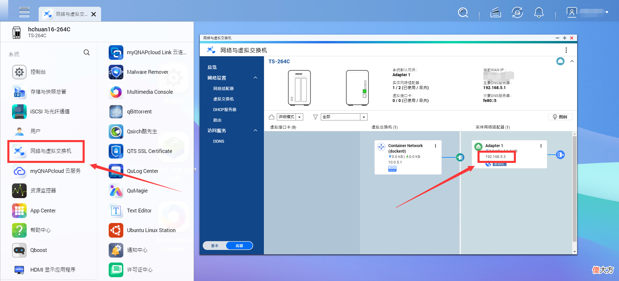
Task: Show the 图例 legend
Action: click(x=560, y=117)
